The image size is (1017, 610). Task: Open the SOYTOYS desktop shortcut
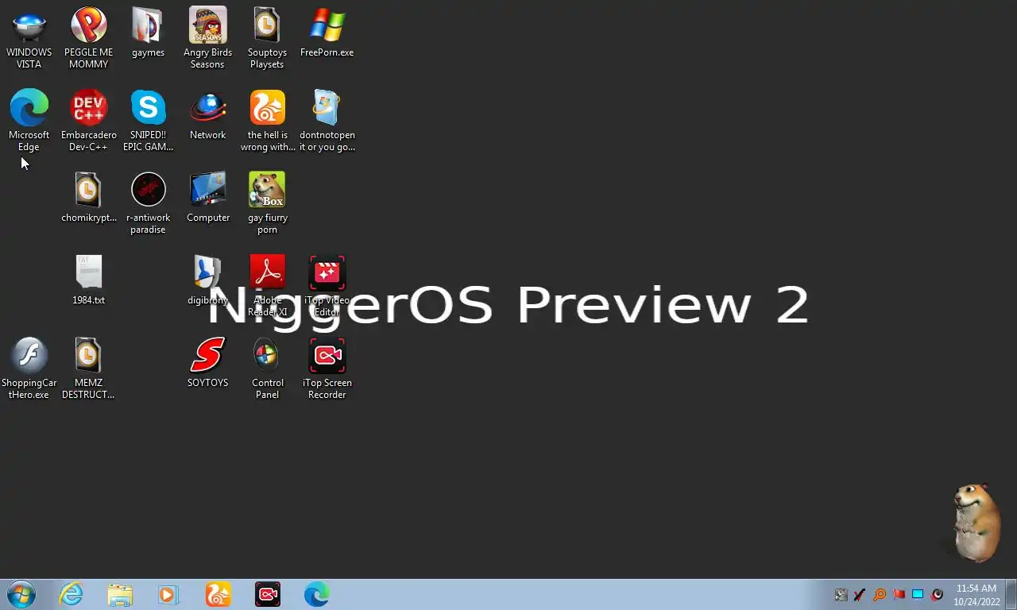coord(207,363)
